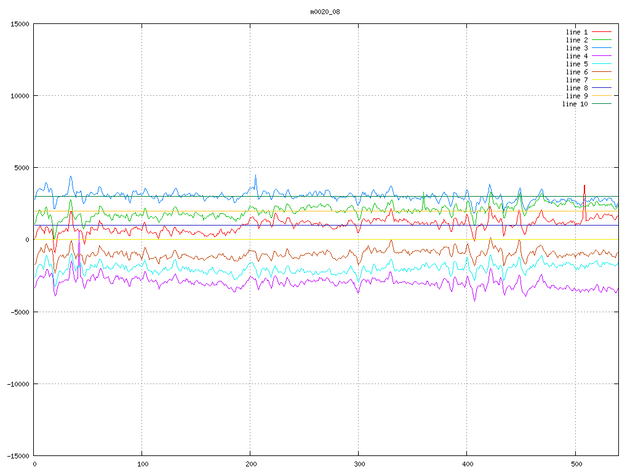The height and width of the screenshot is (472, 630).
Task: Click the -15000 y-axis tick label
Action: tap(17, 455)
